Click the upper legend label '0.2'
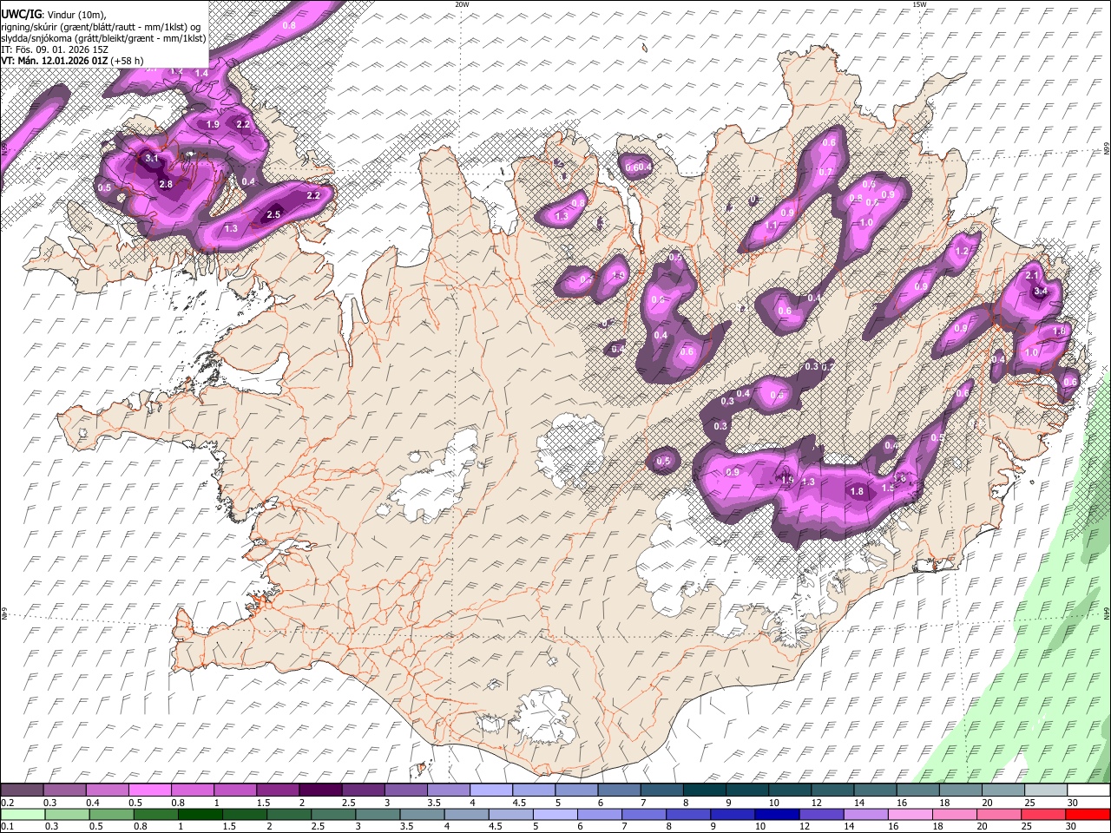This screenshot has height=833, width=1111. 7,803
